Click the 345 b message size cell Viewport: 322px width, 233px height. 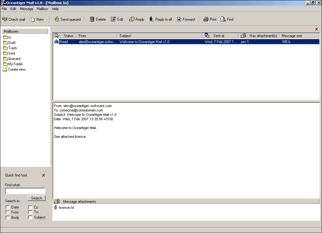coord(286,42)
